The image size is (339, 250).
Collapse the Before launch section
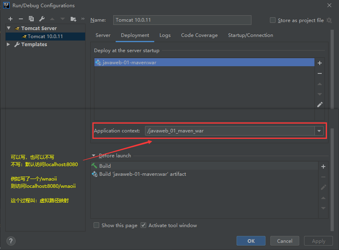pos(94,156)
